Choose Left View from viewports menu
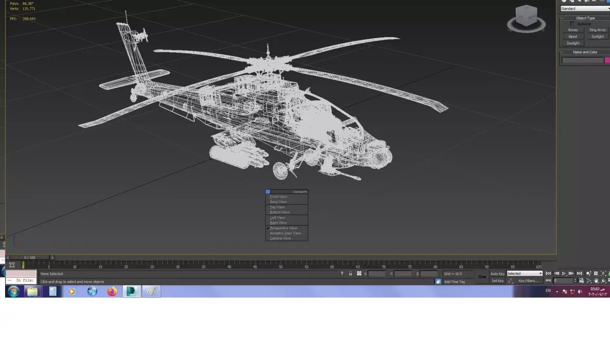Image resolution: width=610 pixels, height=343 pixels. click(286, 217)
